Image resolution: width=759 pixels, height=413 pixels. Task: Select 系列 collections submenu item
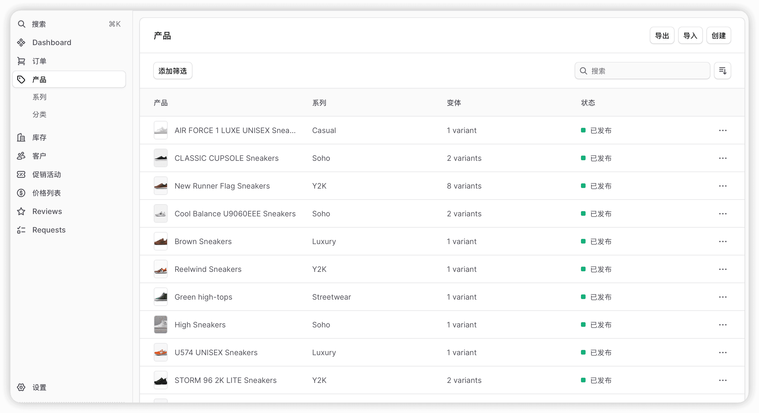[39, 97]
